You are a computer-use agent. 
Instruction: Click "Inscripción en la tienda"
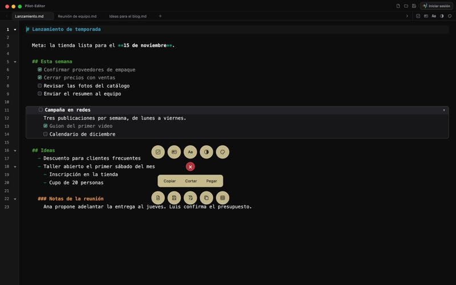click(83, 174)
